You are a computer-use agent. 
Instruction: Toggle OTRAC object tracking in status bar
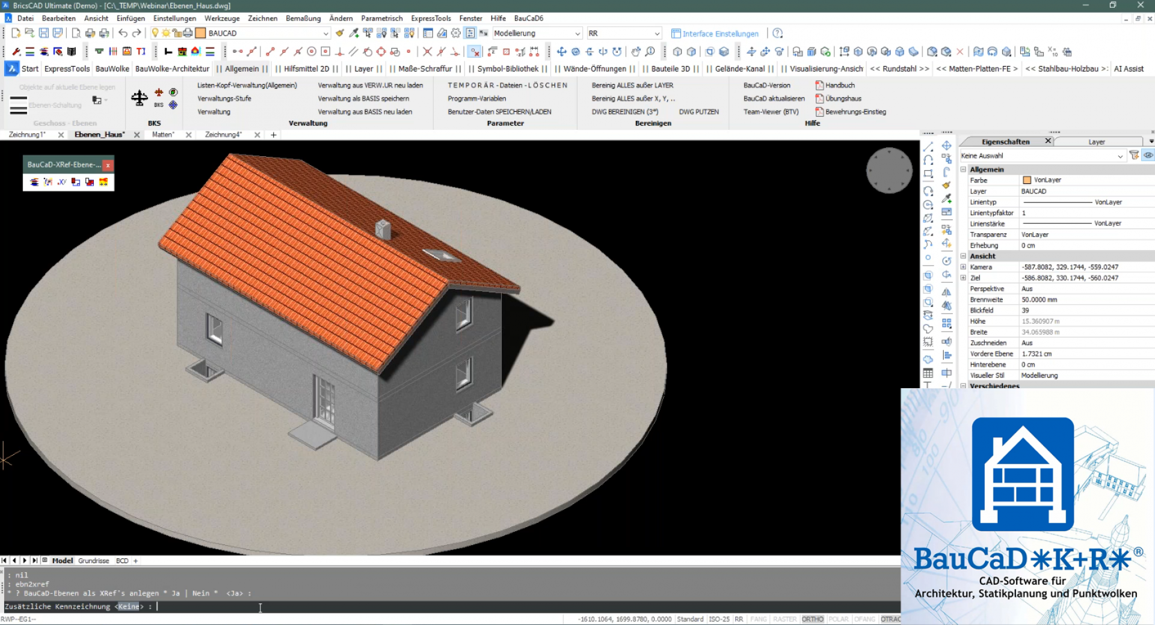pyautogui.click(x=891, y=619)
